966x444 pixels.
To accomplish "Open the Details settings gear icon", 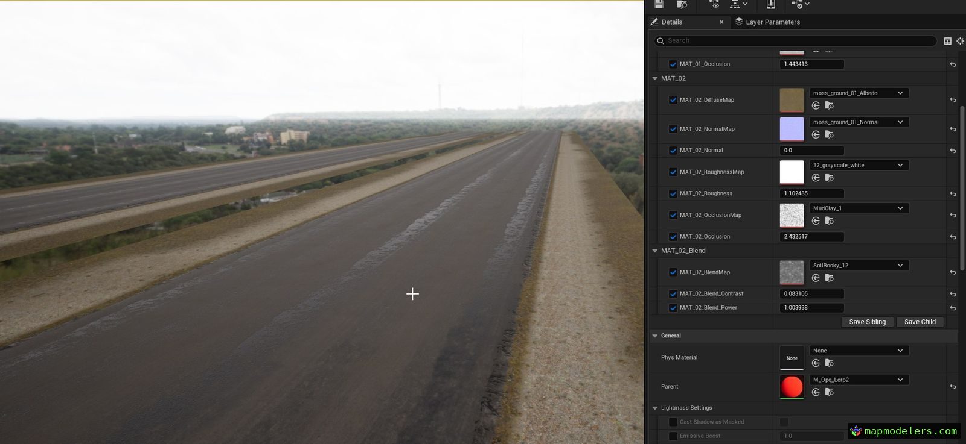I will coord(960,41).
